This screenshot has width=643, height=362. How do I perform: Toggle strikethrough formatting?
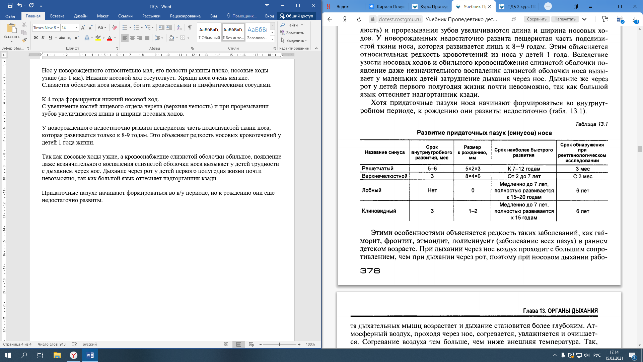click(x=62, y=38)
